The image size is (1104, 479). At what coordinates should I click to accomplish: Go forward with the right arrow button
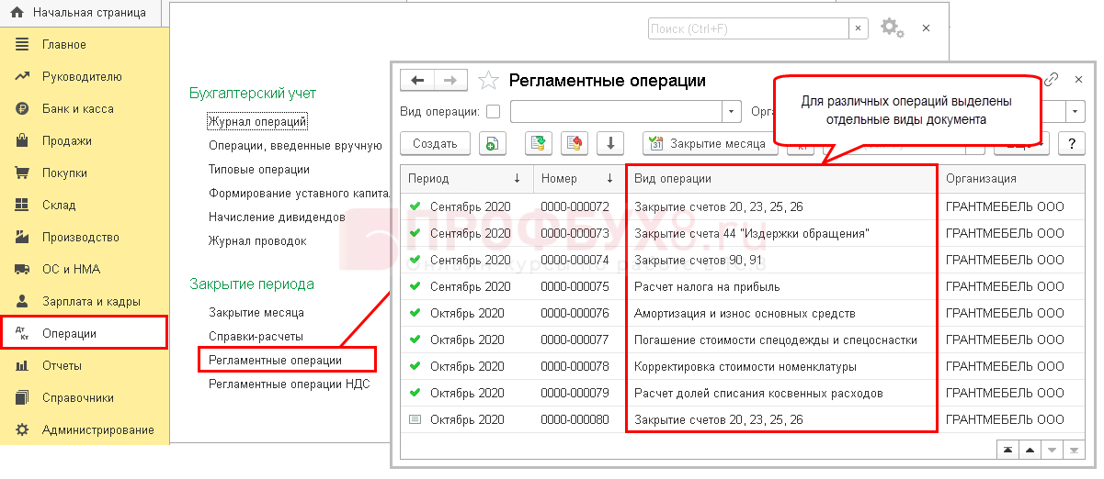450,81
